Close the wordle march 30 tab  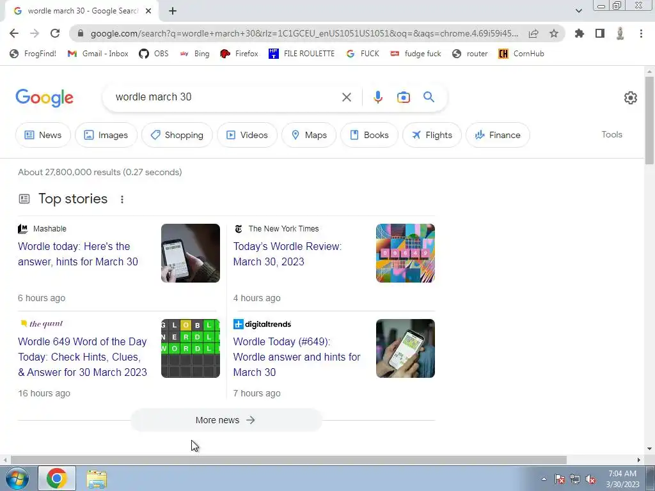coord(148,11)
